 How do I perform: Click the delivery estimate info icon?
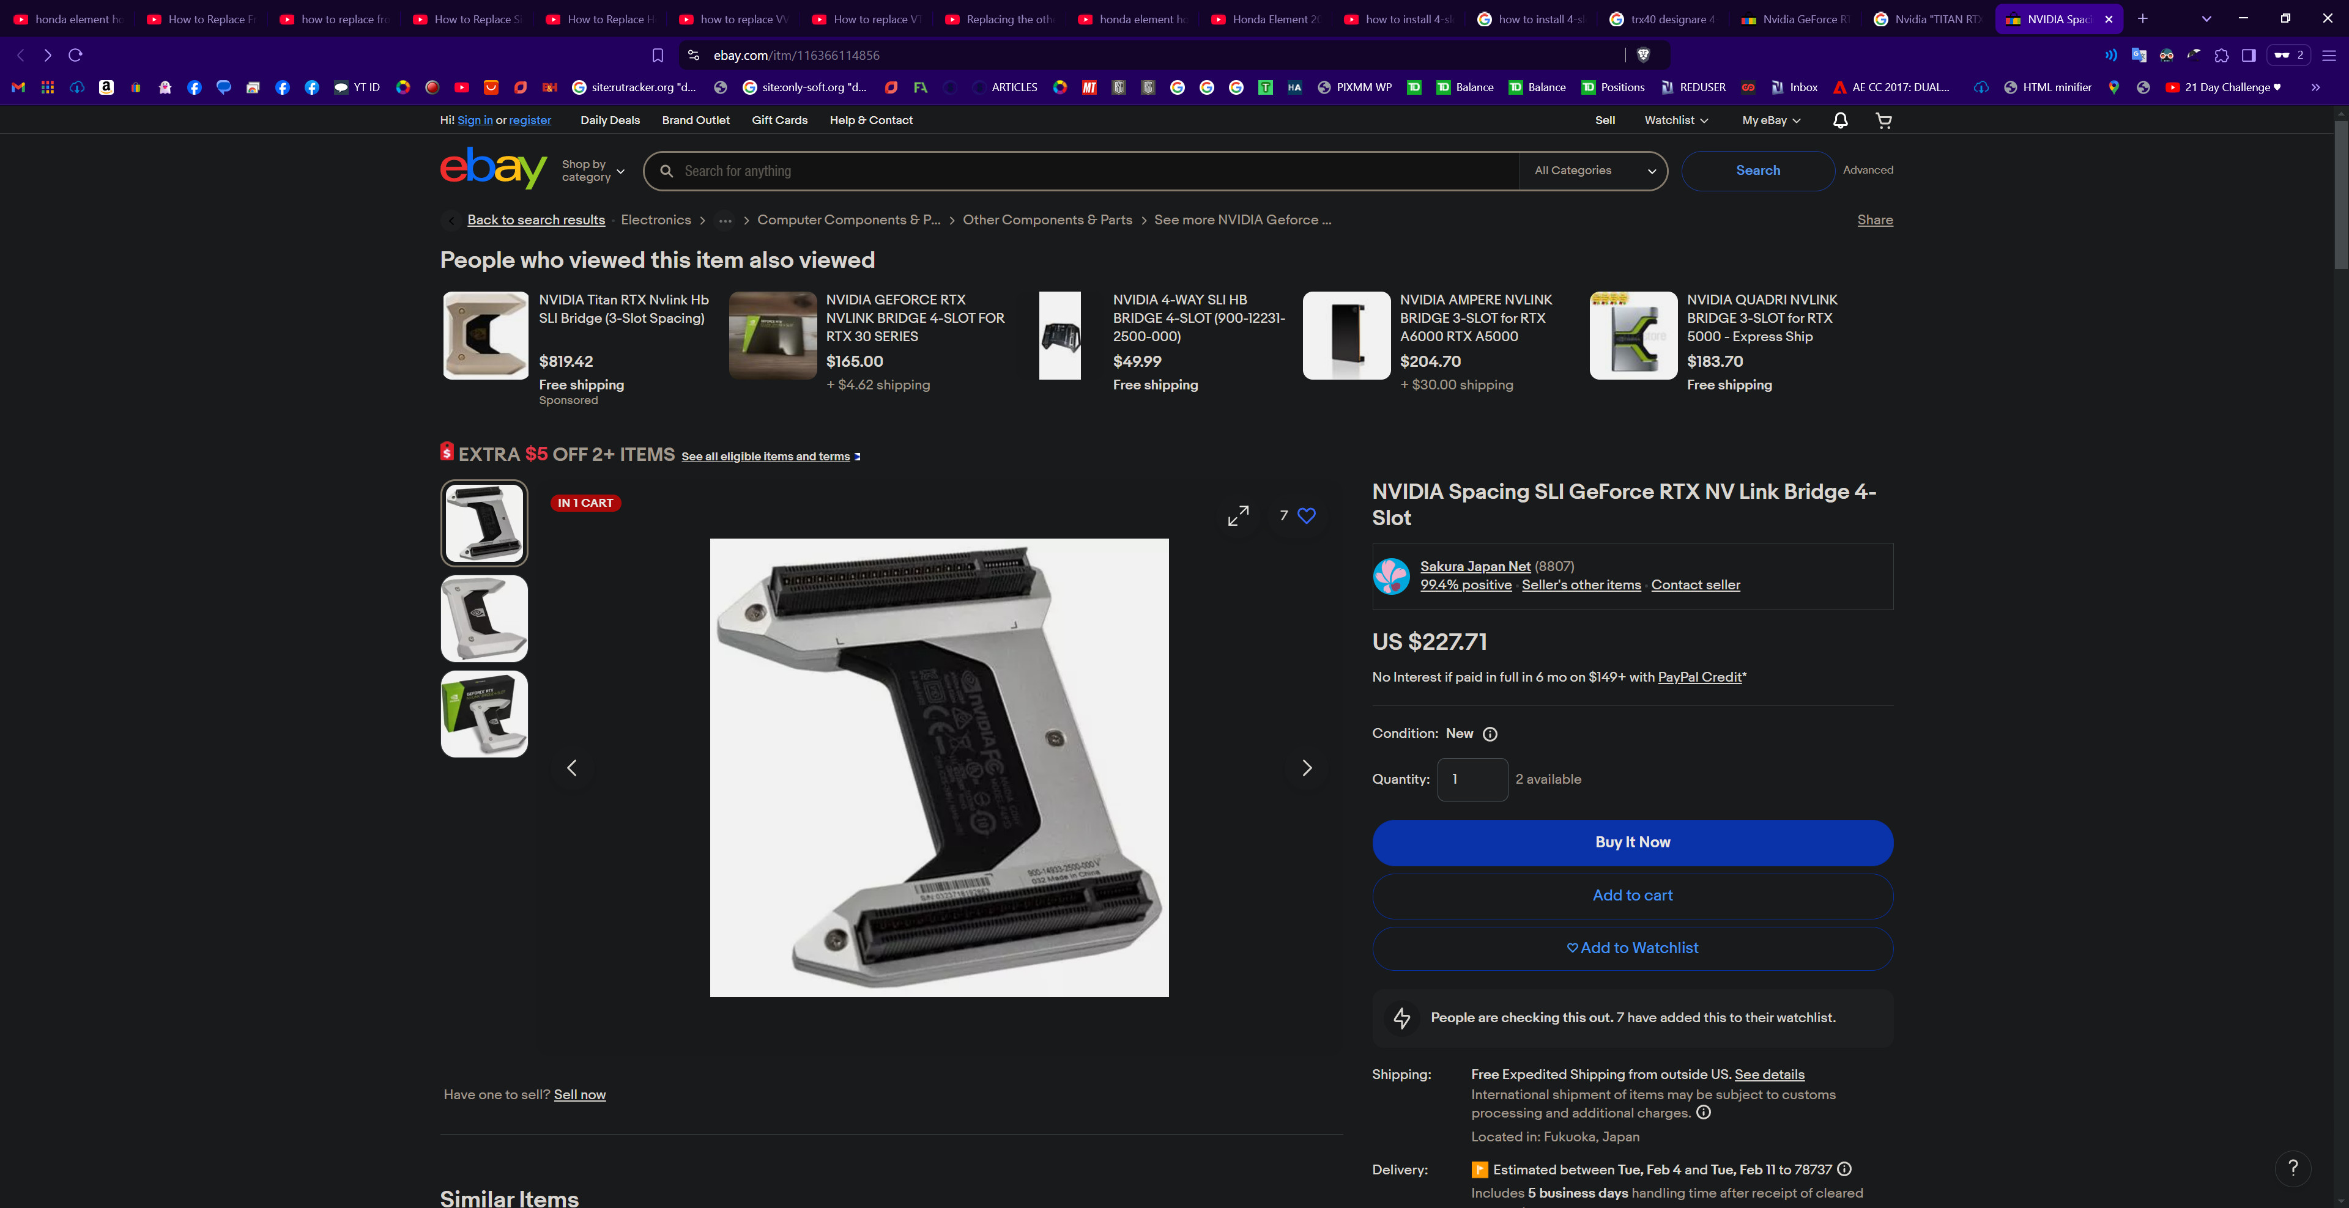[x=1844, y=1169]
